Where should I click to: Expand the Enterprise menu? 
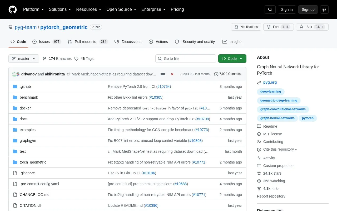[x=153, y=9]
